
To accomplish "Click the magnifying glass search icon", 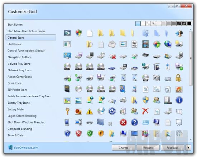I will [x=67, y=111].
